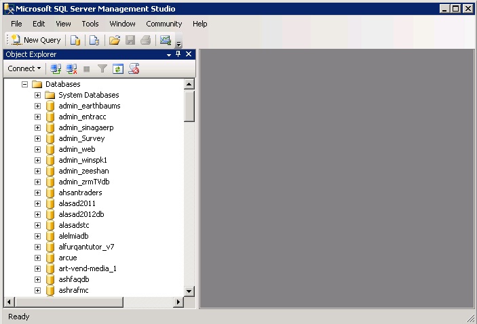Minimize the Management Studio window
Viewport: 477px width, 324px height.
click(x=444, y=9)
